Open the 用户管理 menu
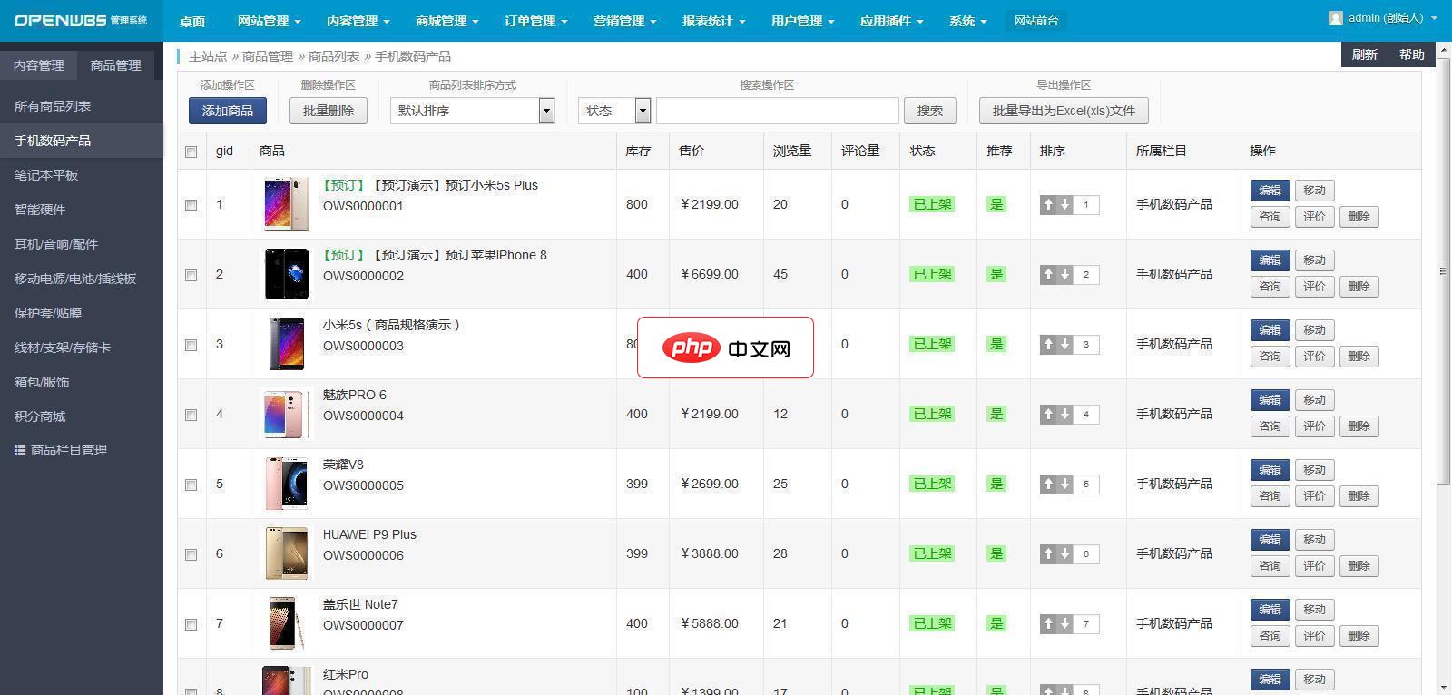Image resolution: width=1452 pixels, height=695 pixels. (x=802, y=21)
